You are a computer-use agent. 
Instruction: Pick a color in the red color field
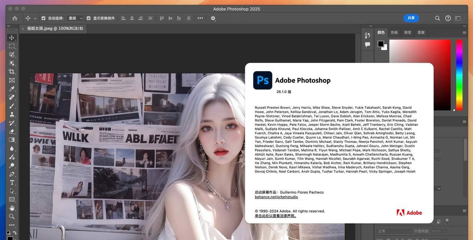click(x=420, y=75)
